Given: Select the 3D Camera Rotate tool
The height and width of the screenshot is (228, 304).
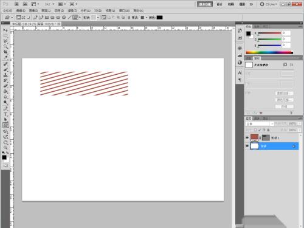Looking at the screenshot, I should tap(5, 137).
